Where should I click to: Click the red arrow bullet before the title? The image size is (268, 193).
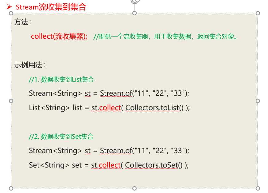tap(9, 7)
